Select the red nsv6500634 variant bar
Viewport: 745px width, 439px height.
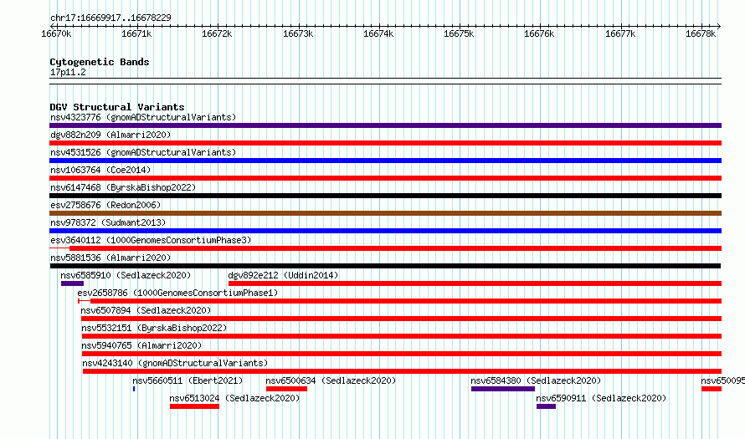[286, 389]
